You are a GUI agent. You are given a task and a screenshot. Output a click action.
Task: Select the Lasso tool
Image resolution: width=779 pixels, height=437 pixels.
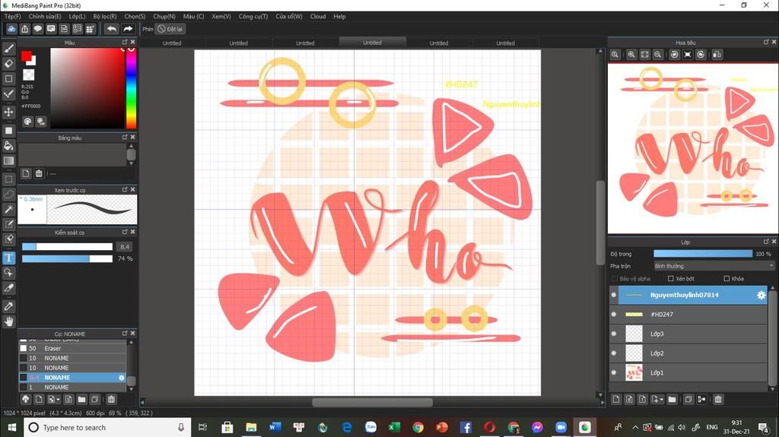(x=8, y=195)
